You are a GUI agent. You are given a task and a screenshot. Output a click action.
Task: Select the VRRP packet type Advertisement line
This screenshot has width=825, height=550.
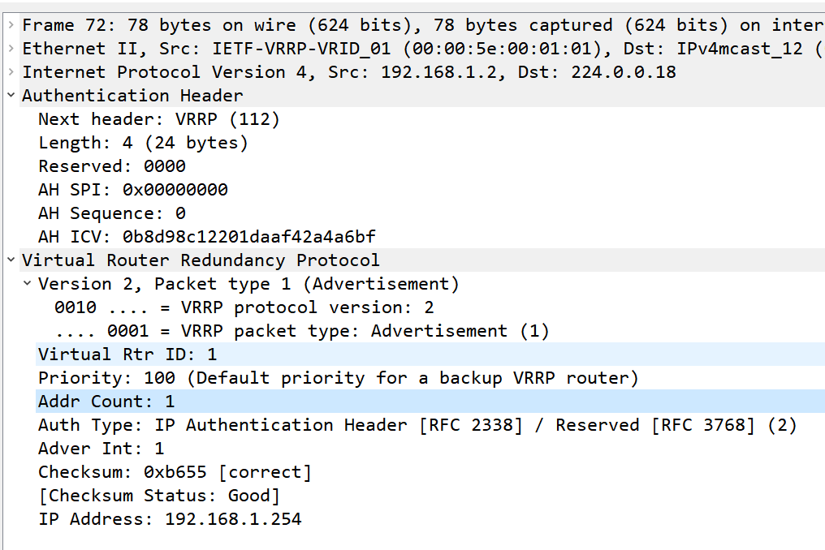point(302,331)
